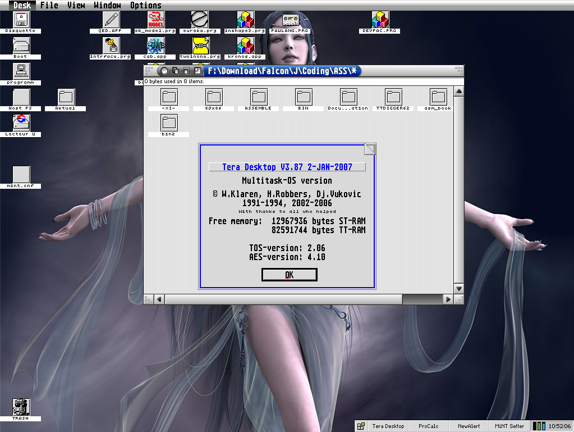Click the 'Tera Desktop V3.87 2-JAN-2007' title
The width and height of the screenshot is (574, 432).
tap(287, 167)
